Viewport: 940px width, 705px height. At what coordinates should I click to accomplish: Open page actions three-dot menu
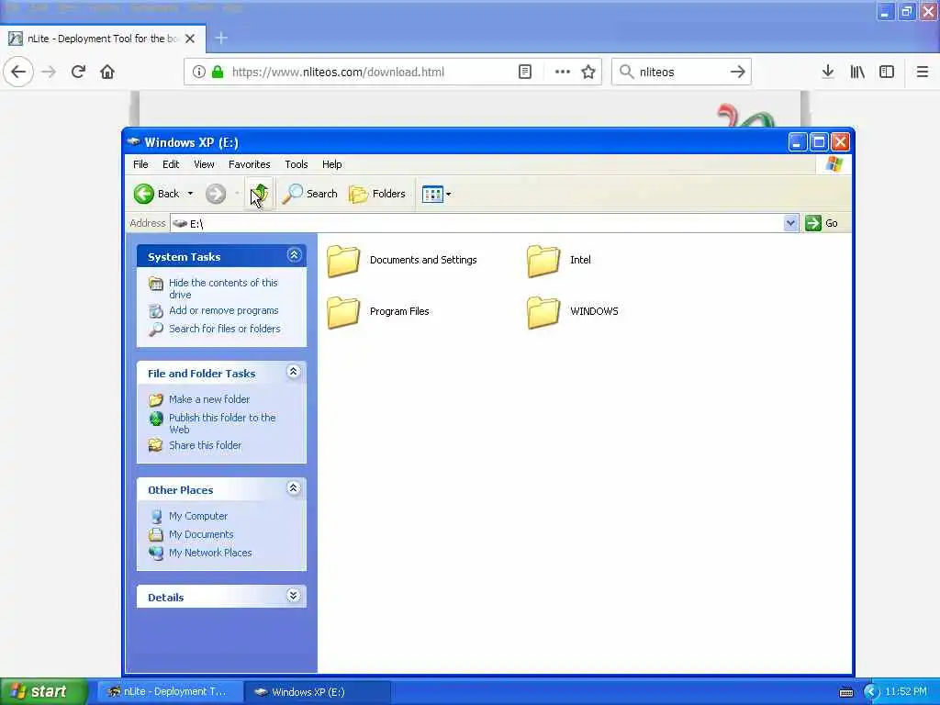563,72
